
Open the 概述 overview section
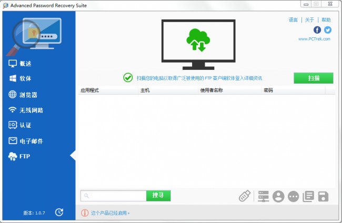[20, 64]
